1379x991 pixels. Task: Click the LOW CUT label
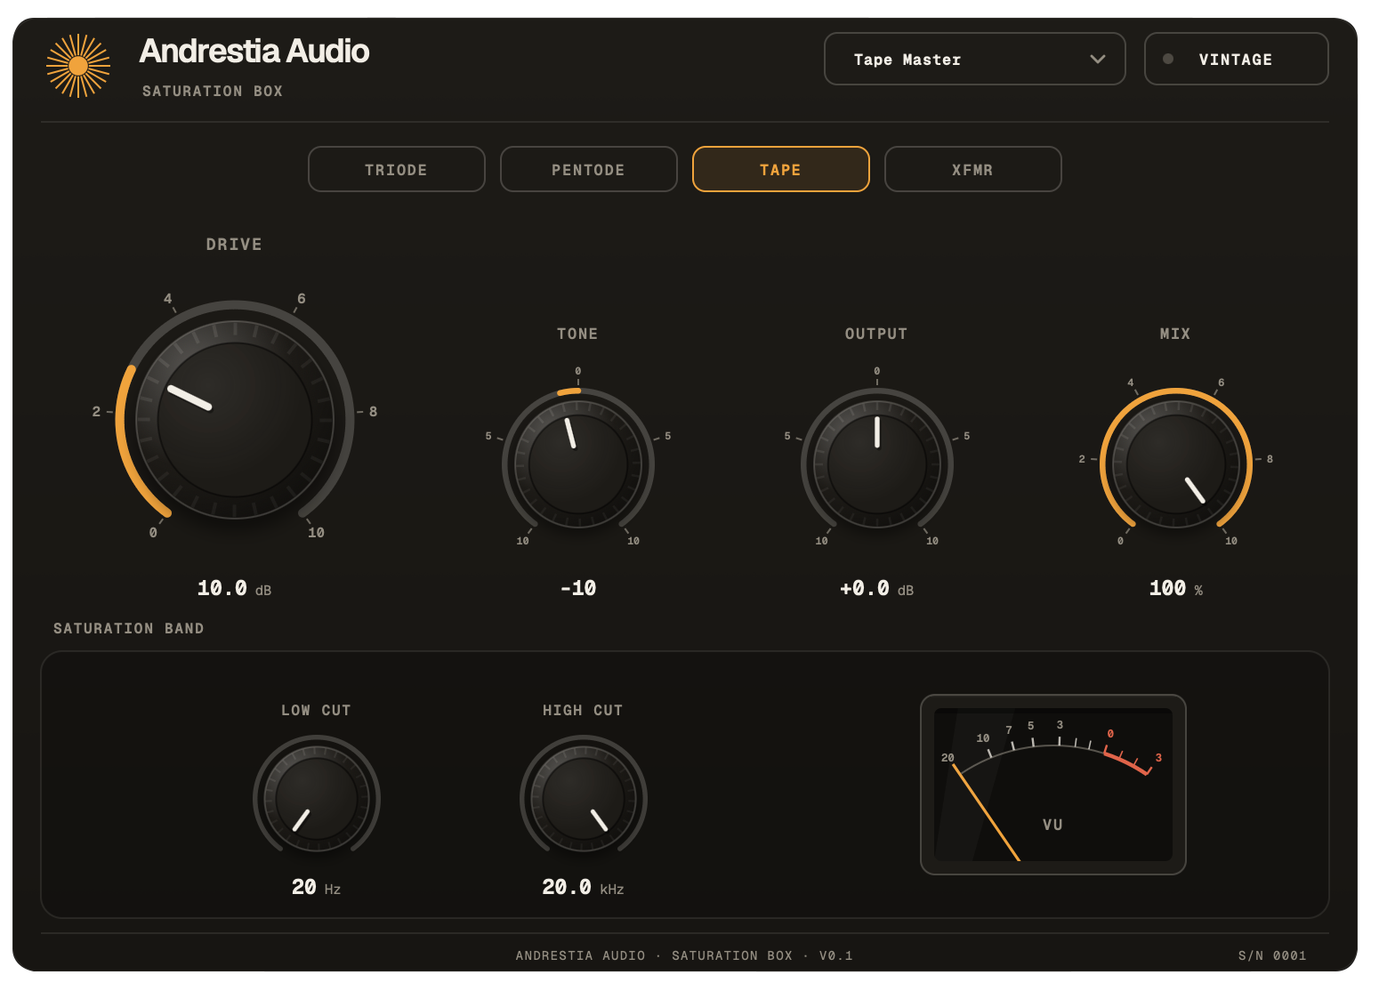point(316,710)
